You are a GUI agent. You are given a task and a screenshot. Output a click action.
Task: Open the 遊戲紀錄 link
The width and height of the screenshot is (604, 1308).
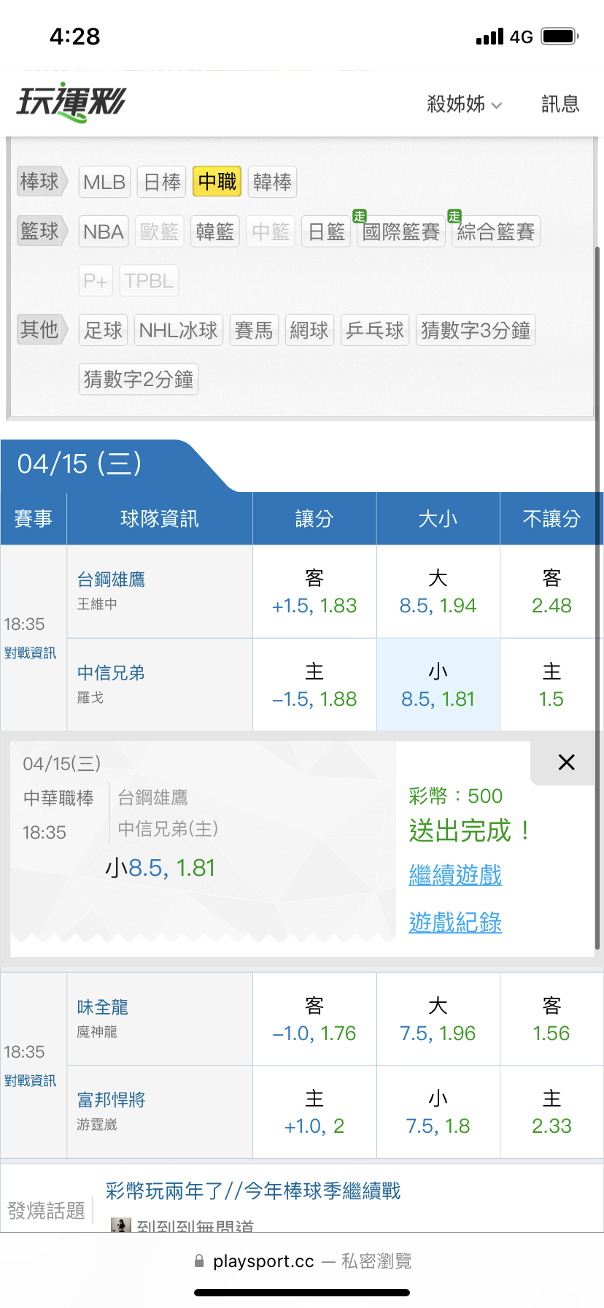(455, 923)
